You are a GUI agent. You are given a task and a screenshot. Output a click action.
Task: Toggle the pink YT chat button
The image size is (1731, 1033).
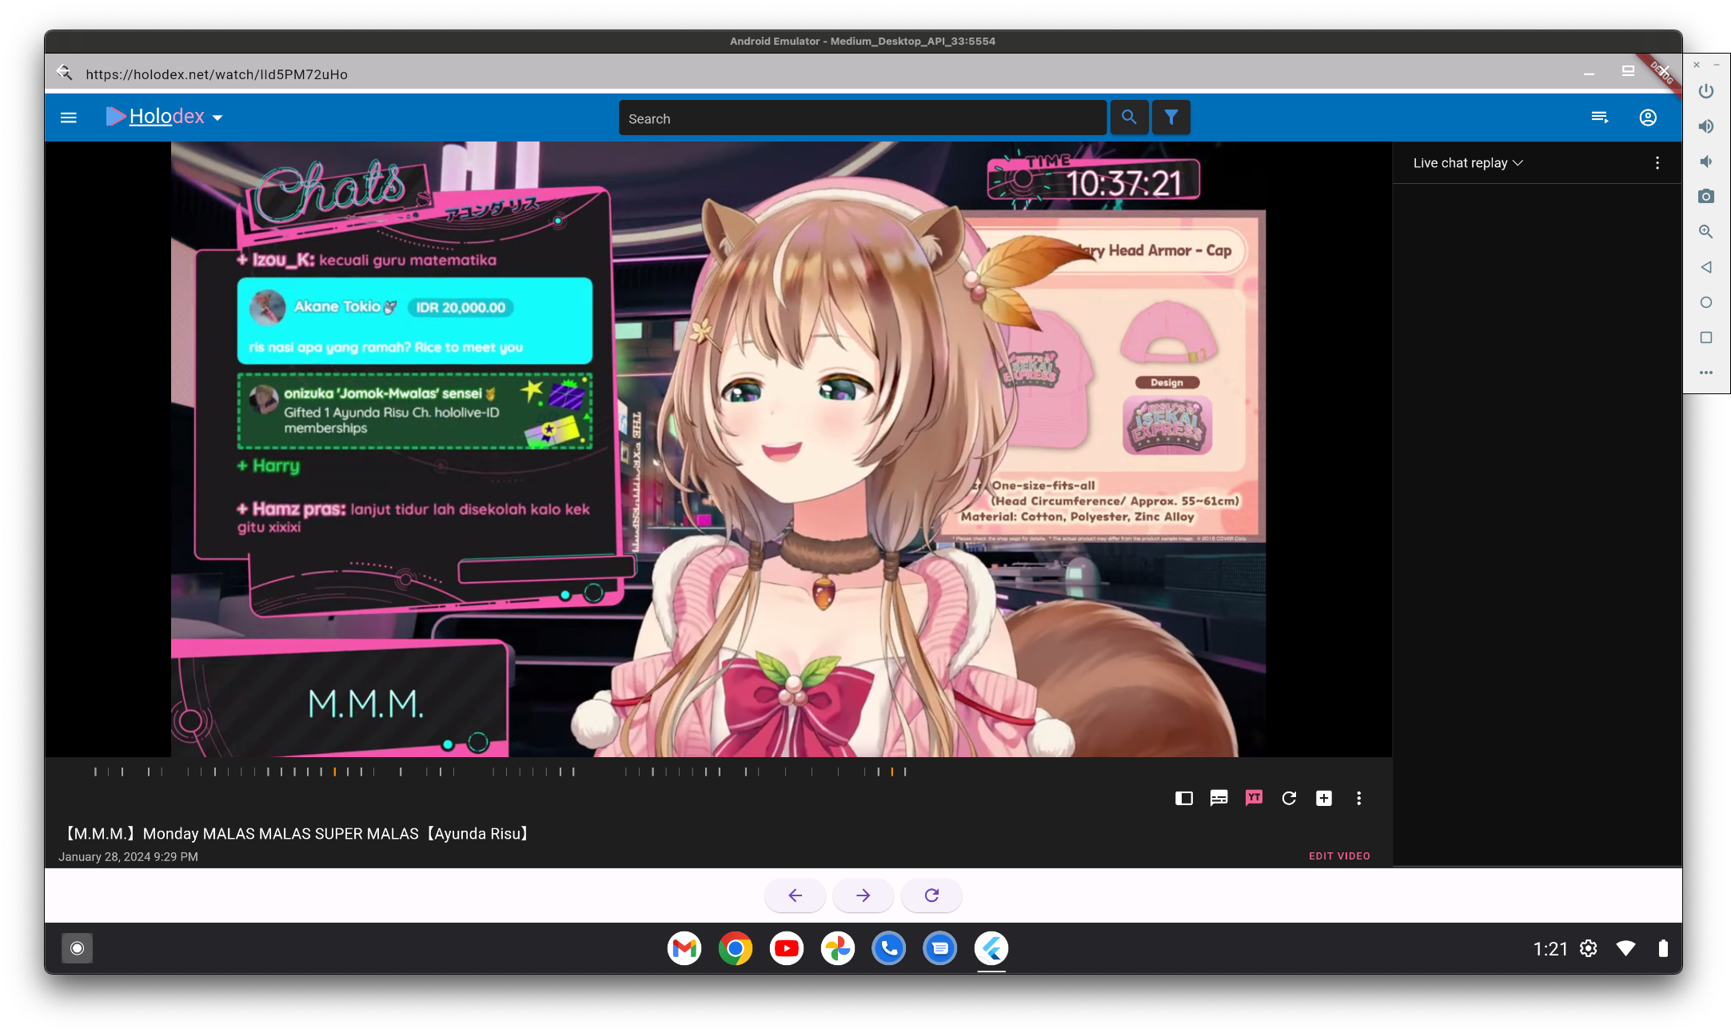(x=1254, y=798)
